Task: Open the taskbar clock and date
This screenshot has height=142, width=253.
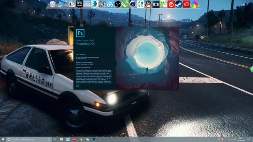Action: click(x=241, y=139)
